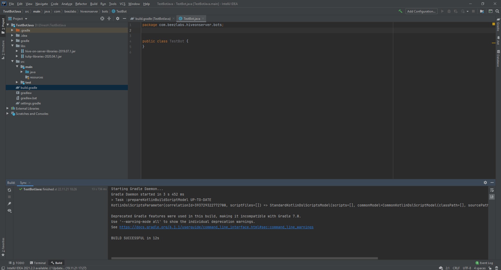This screenshot has width=501, height=270.
Task: Click the background tasks icon in status bar
Action: (x=441, y=268)
